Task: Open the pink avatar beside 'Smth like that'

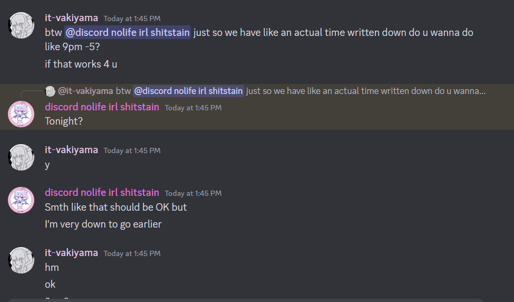Action: click(22, 200)
